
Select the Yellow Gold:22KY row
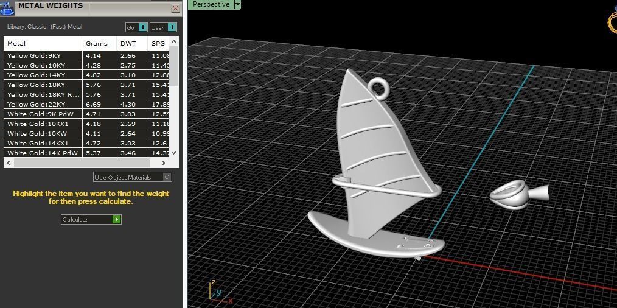88,104
